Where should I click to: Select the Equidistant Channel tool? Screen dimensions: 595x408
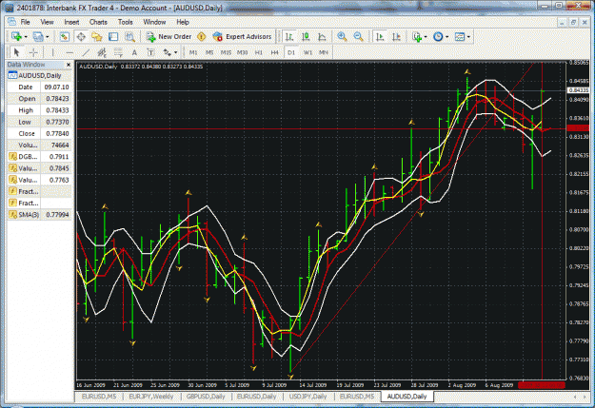pyautogui.click(x=102, y=52)
